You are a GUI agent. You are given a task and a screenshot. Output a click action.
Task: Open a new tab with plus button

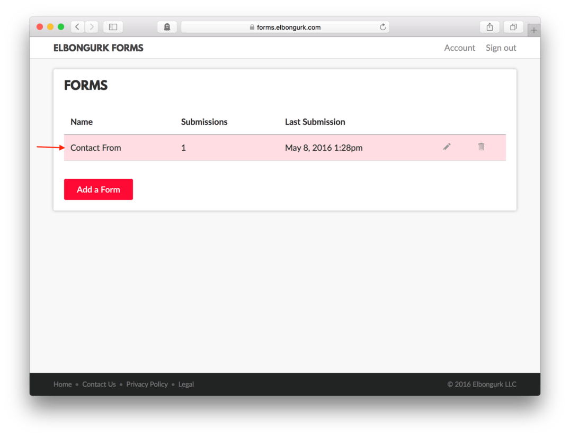pyautogui.click(x=533, y=31)
